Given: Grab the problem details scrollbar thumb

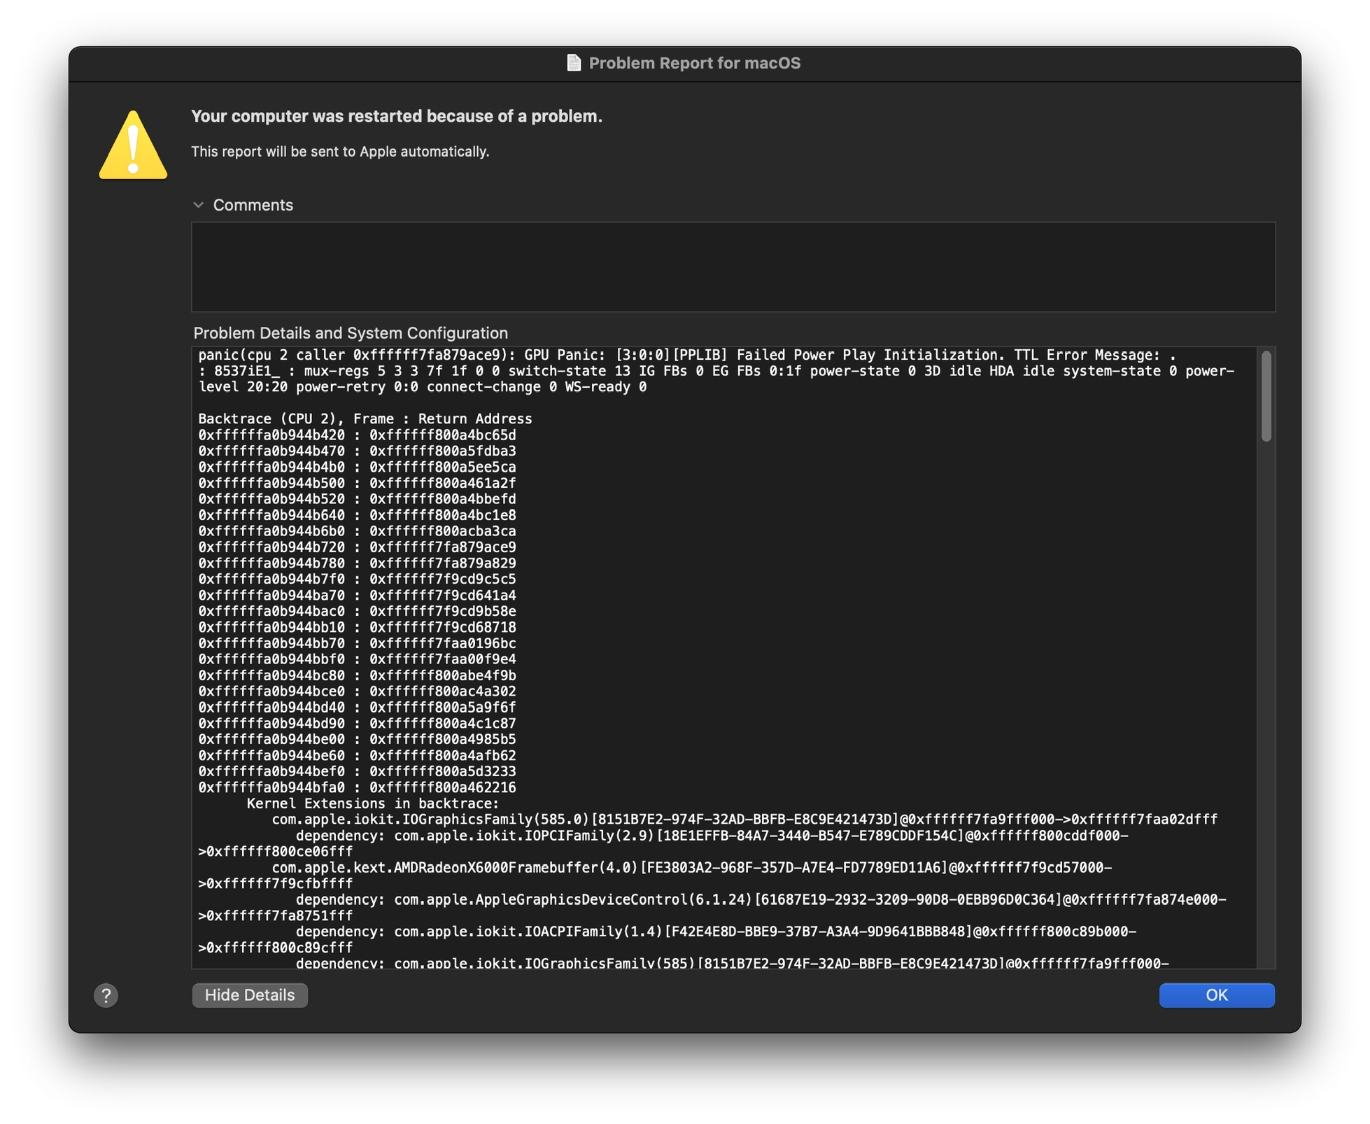Looking at the screenshot, I should pos(1266,396).
